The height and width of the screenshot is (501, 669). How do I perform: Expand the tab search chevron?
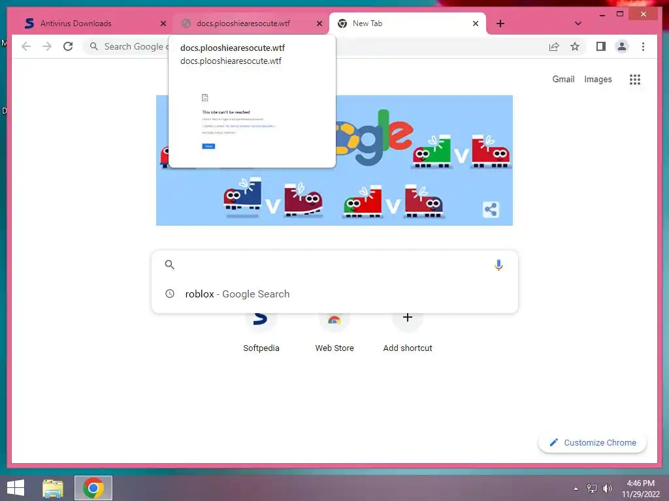(578, 23)
